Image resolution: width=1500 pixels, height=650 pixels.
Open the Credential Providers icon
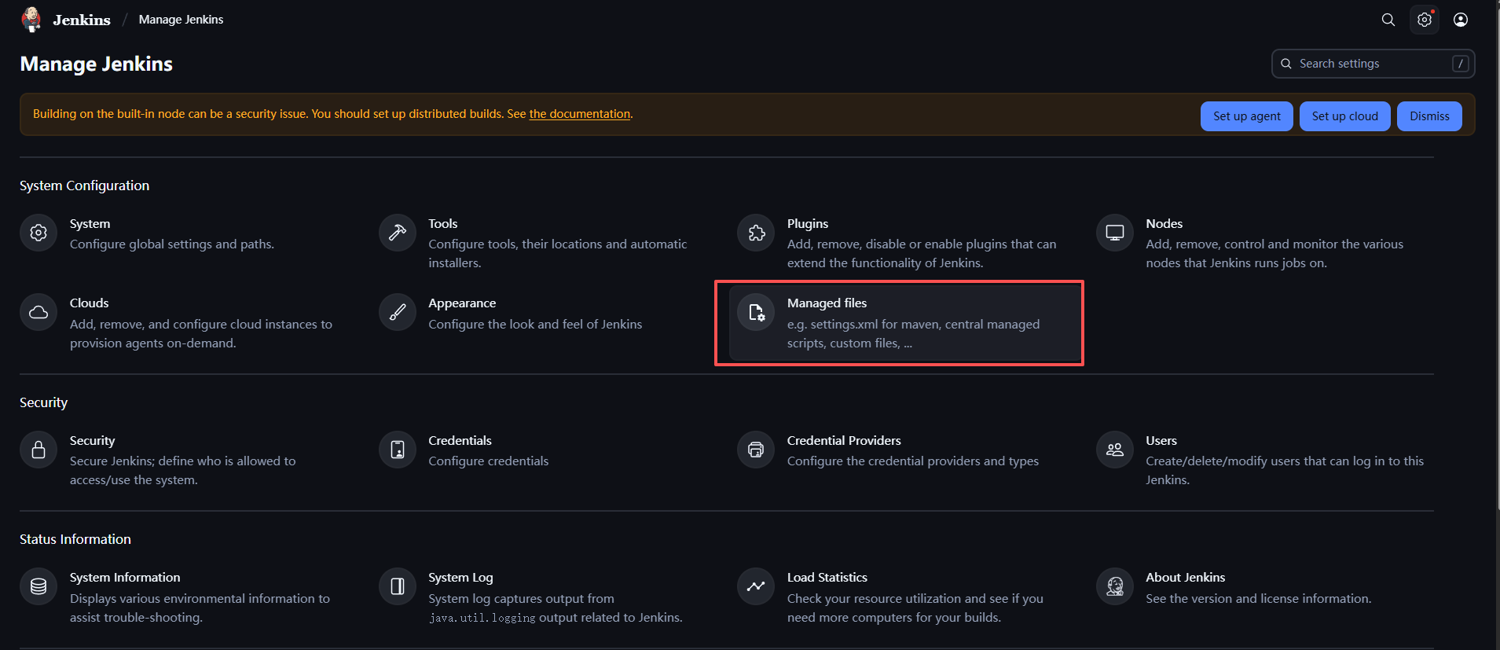(757, 450)
